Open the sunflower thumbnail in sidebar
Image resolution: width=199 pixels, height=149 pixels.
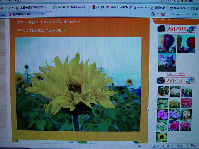click(162, 137)
